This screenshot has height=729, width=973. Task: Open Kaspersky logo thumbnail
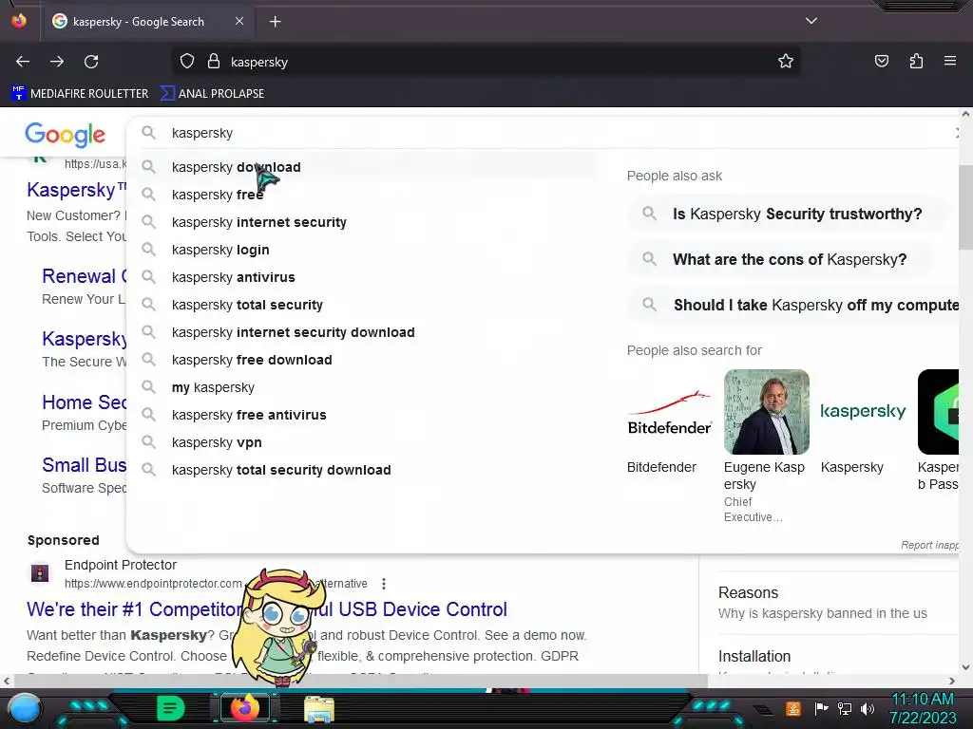click(x=863, y=412)
